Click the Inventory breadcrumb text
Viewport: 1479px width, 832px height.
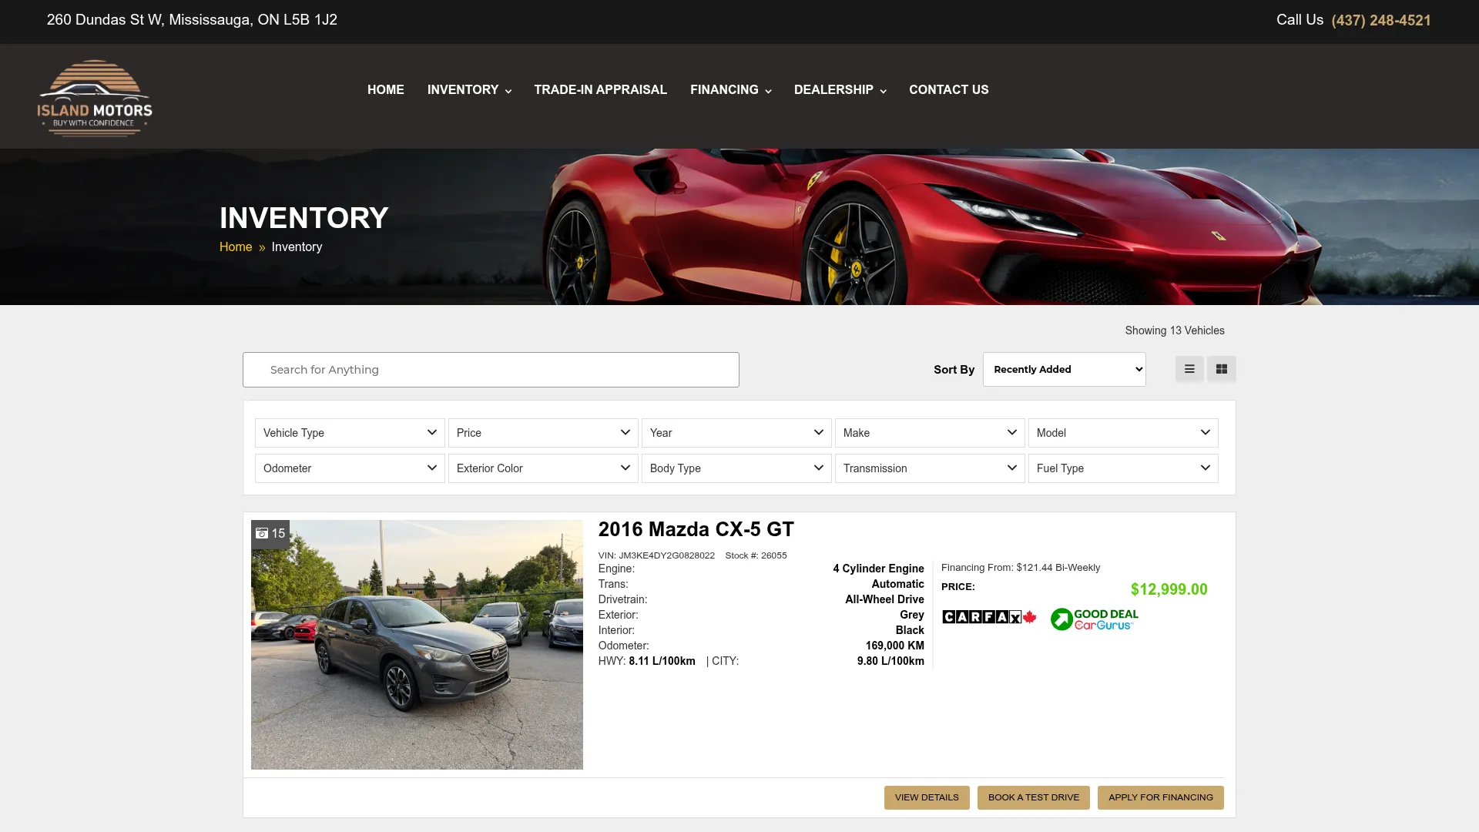tap(297, 247)
